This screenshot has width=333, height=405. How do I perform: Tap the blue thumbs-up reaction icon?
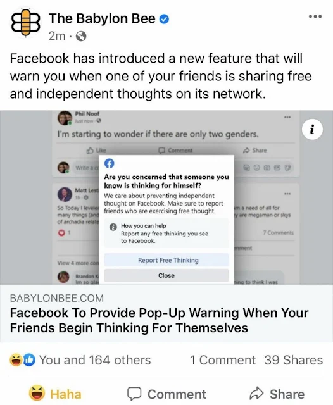(x=30, y=360)
